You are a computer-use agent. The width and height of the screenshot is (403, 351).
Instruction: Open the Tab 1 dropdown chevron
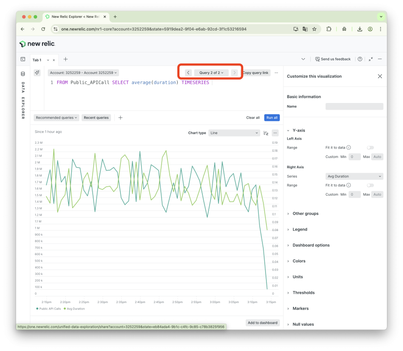tap(48, 60)
